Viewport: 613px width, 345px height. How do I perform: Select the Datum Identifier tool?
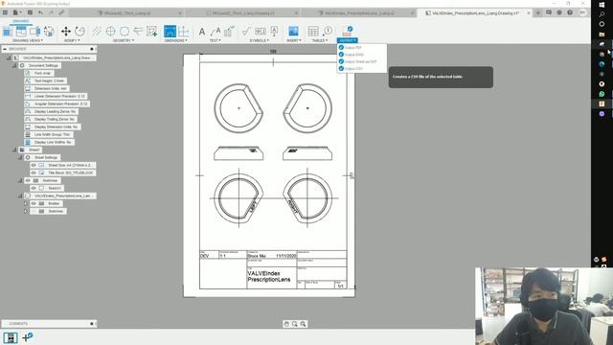[x=274, y=32]
